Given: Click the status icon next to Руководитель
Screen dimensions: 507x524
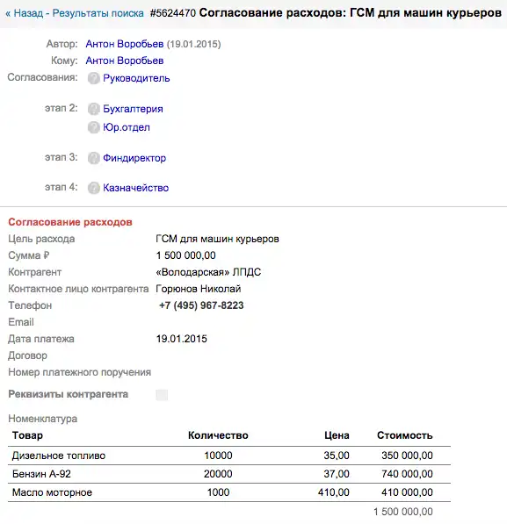Looking at the screenshot, I should click(x=94, y=78).
